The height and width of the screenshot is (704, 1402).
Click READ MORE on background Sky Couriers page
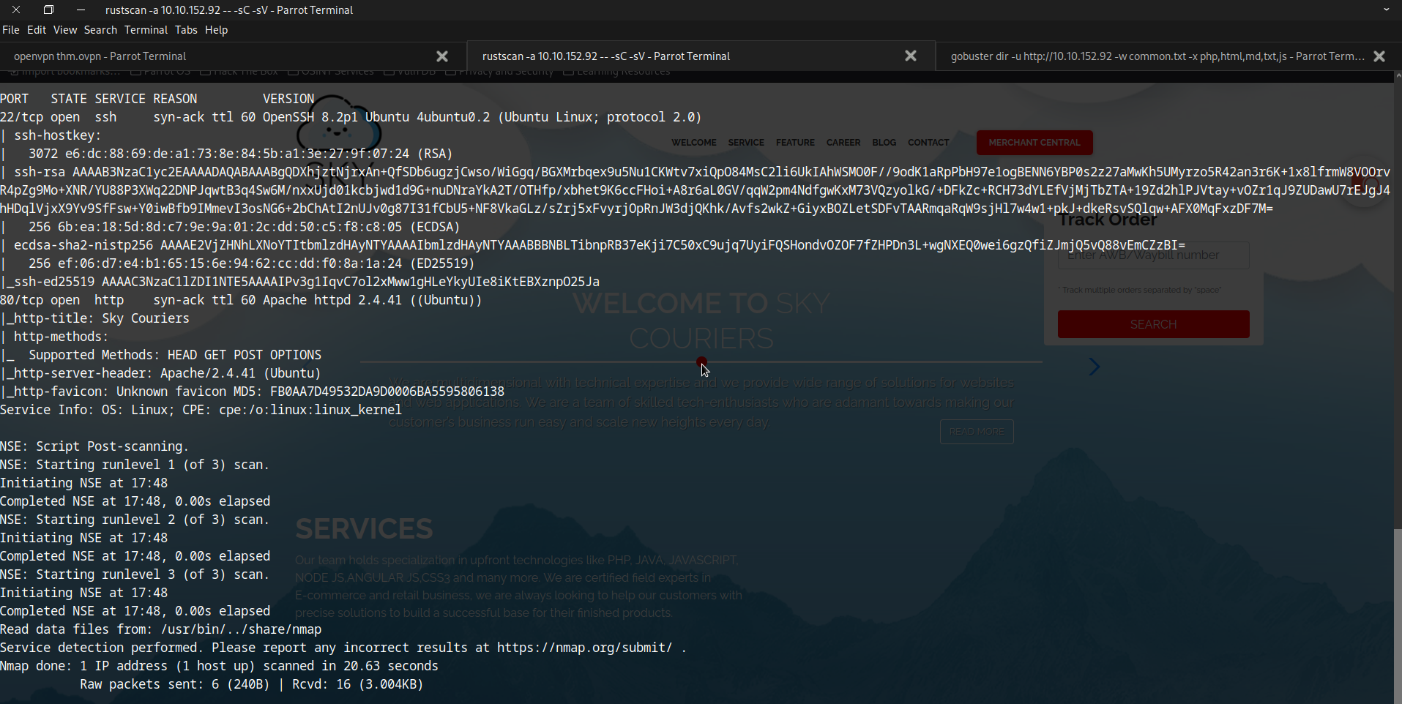(x=977, y=432)
